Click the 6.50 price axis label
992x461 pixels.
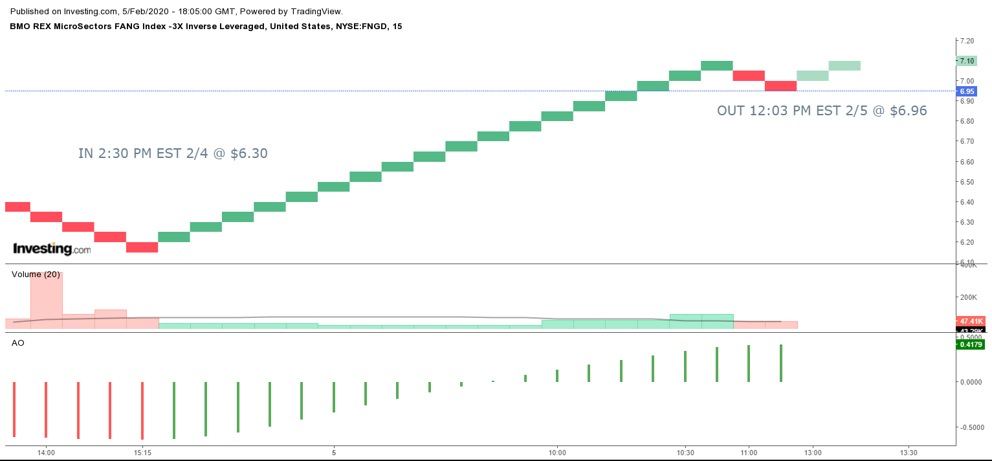pos(967,182)
